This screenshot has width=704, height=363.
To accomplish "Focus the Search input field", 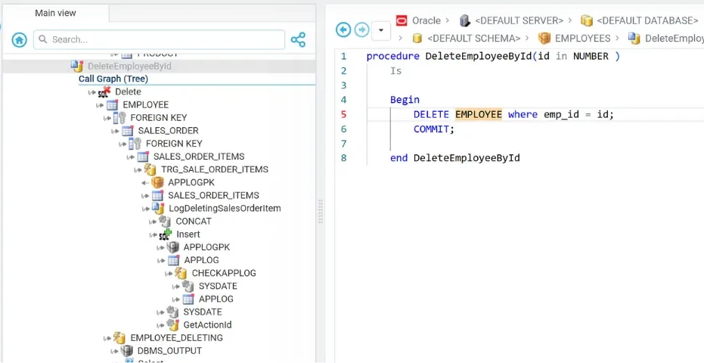I will pos(160,39).
